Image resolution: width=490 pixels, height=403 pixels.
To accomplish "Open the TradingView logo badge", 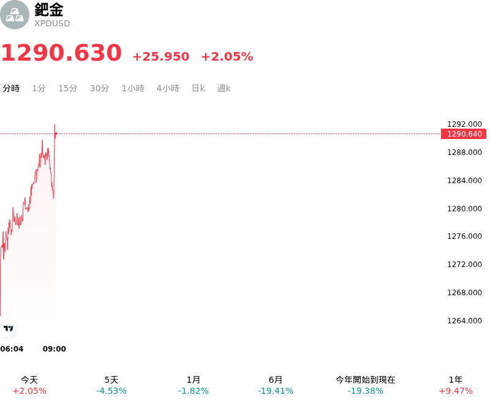I will pyautogui.click(x=8, y=328).
